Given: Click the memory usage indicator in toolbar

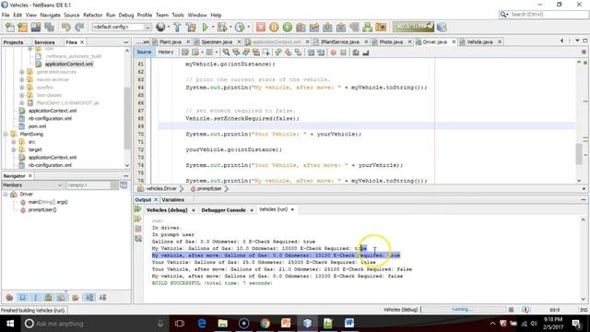Looking at the screenshot, I should (x=414, y=27).
